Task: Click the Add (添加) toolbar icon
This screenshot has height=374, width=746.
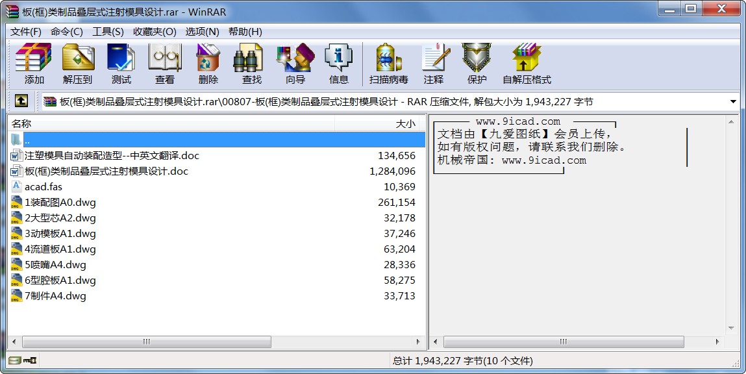Action: click(x=34, y=64)
